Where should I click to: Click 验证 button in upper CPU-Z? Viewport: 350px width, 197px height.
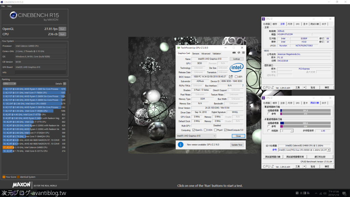(313, 88)
